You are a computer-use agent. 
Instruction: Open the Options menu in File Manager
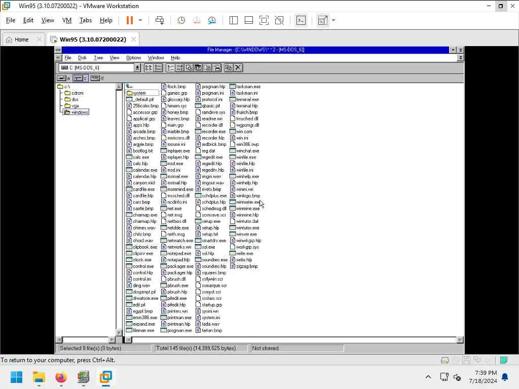(133, 58)
